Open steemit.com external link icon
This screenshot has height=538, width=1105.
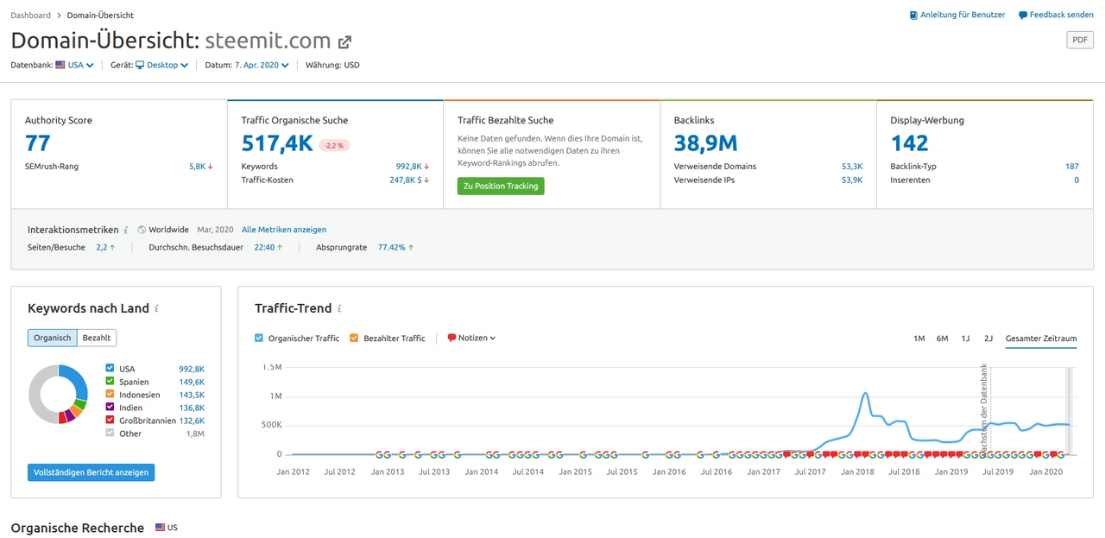344,41
